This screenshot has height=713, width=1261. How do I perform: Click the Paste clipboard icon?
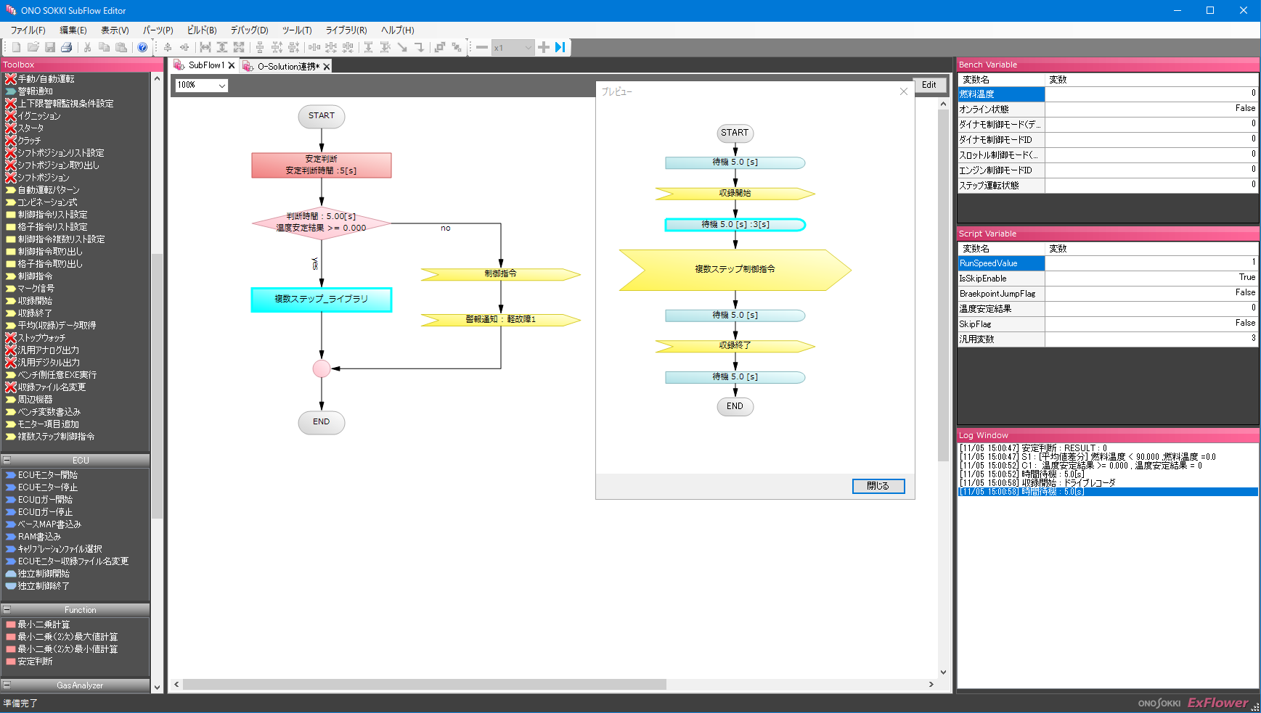point(121,47)
